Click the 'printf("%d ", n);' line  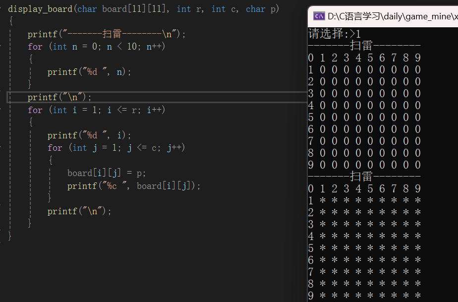coord(89,72)
